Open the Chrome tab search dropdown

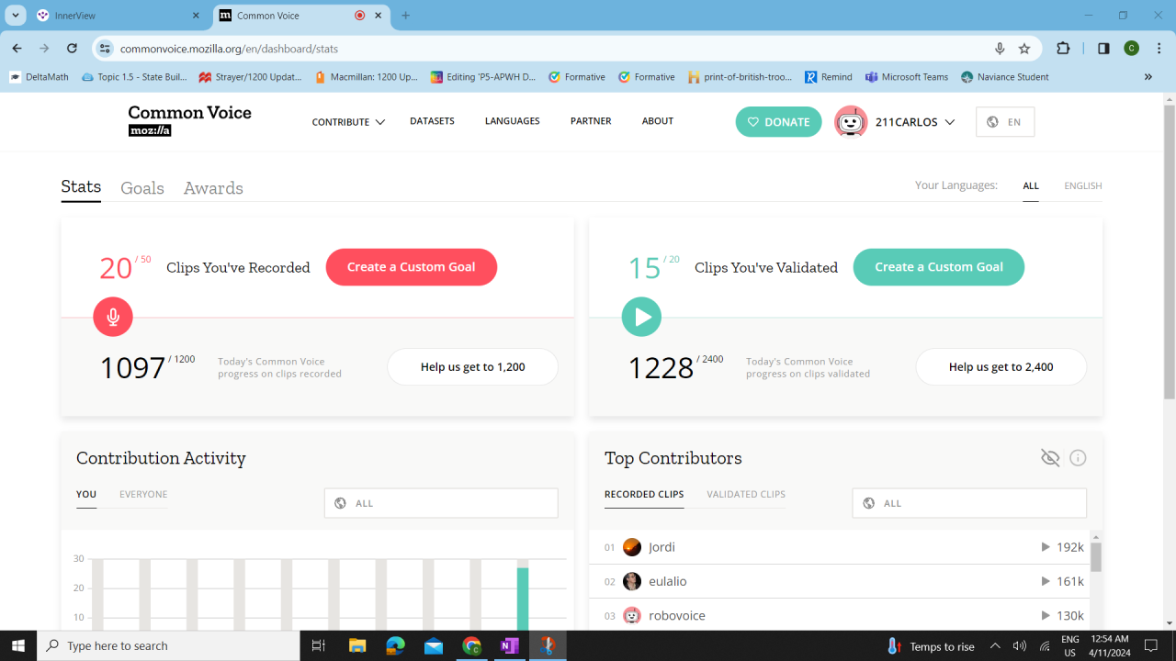[x=17, y=16]
